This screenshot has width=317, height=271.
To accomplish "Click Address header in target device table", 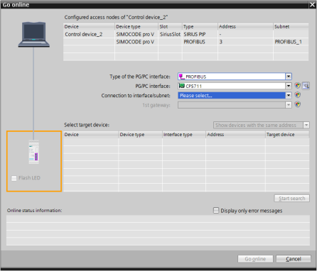I will pyautogui.click(x=235, y=135).
